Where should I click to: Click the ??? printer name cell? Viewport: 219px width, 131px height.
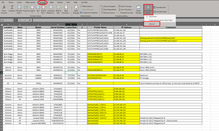(x=100, y=89)
